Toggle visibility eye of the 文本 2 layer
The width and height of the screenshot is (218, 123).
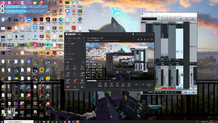[66, 54]
